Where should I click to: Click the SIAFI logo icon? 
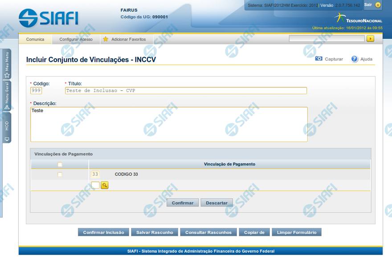click(x=28, y=18)
